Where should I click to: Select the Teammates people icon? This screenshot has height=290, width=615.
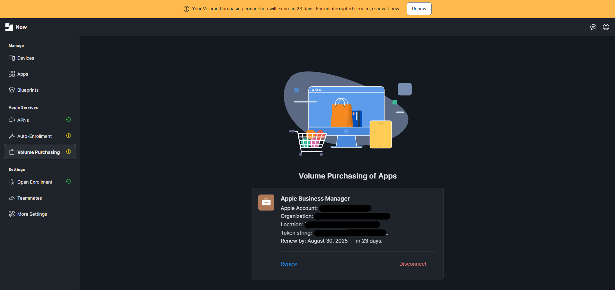point(12,198)
